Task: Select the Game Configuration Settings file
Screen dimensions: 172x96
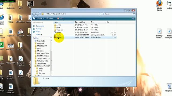Action: 59,35
